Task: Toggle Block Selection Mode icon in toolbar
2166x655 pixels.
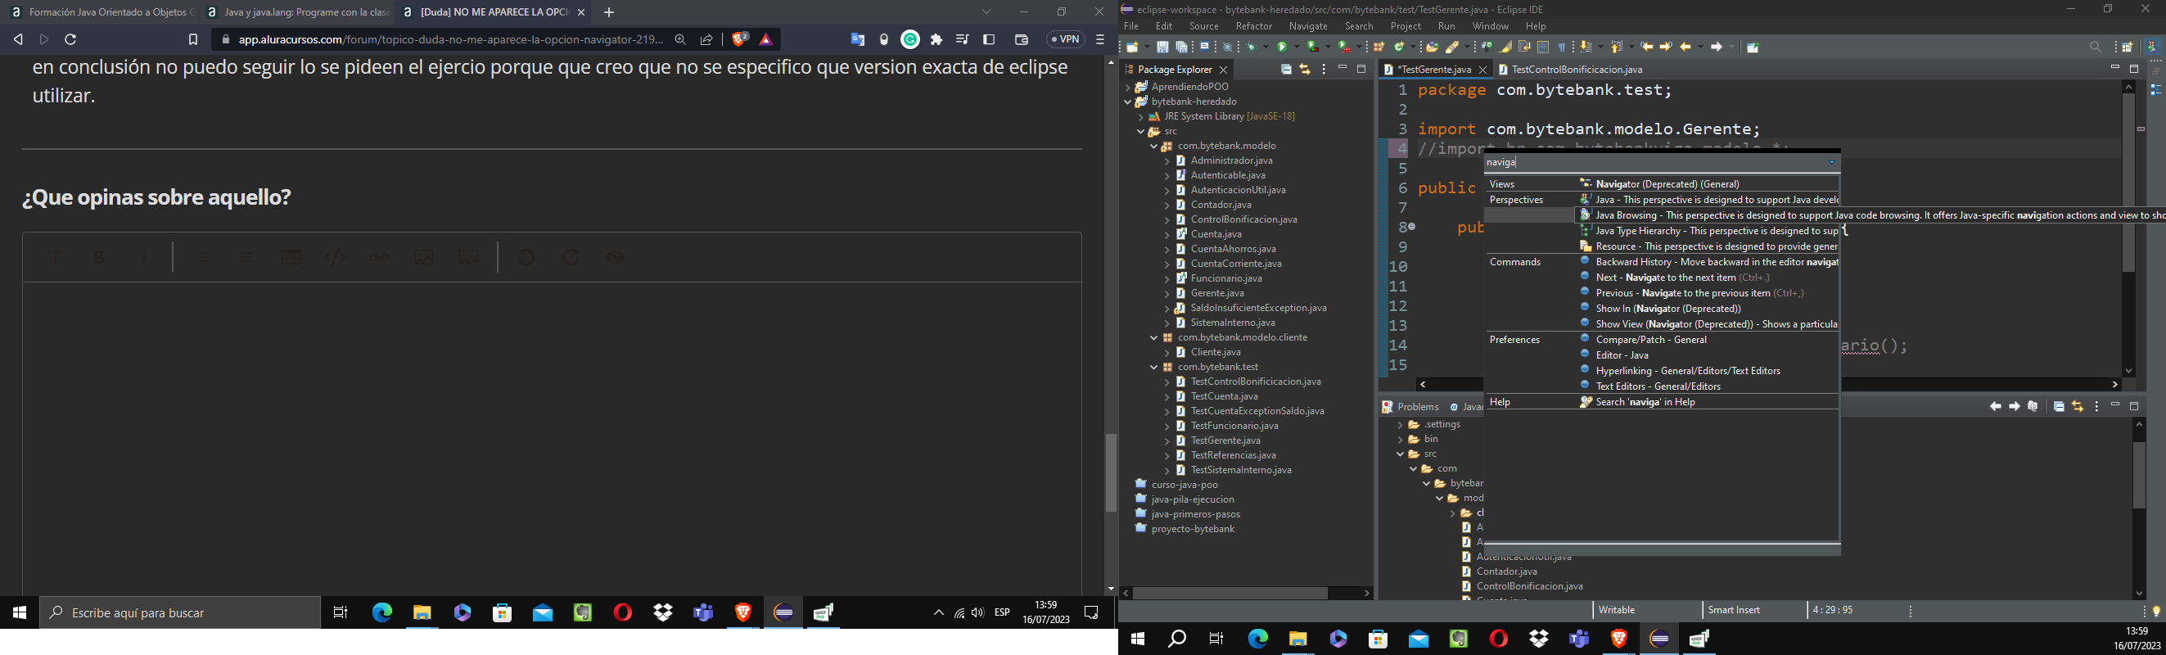Action: click(1543, 47)
